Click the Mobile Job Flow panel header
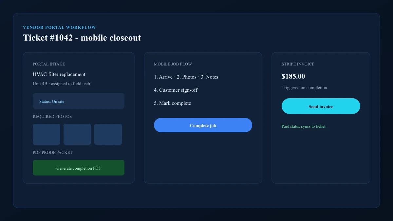The width and height of the screenshot is (393, 221). click(x=173, y=64)
